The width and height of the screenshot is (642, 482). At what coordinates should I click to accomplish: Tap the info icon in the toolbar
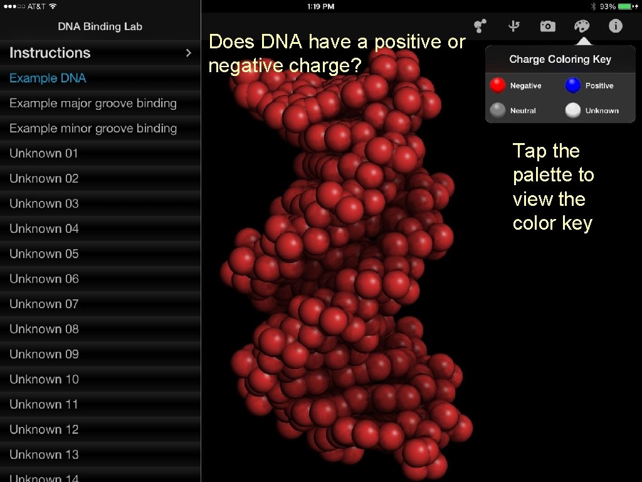615,26
